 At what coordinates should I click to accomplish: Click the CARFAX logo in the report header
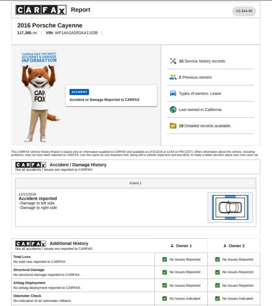click(41, 10)
